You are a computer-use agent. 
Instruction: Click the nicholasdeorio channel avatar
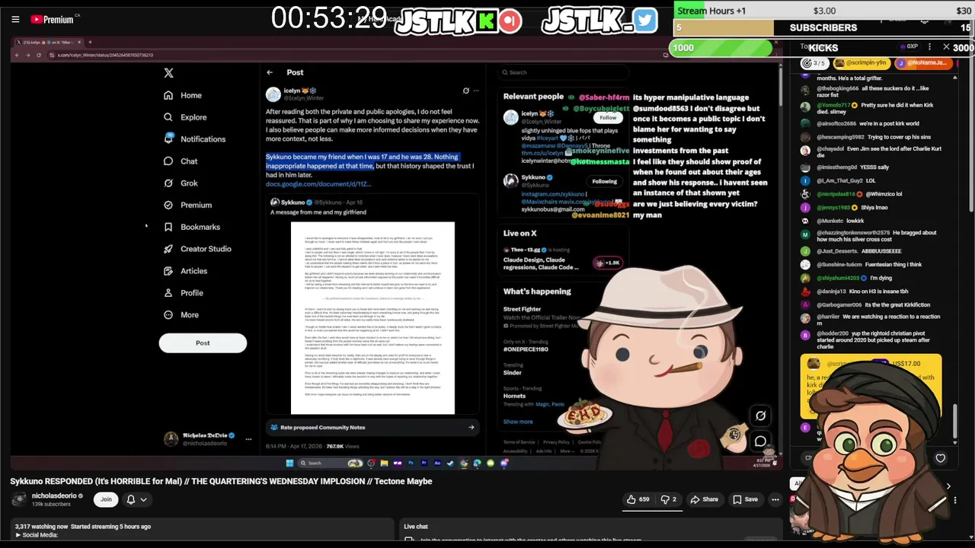point(19,500)
